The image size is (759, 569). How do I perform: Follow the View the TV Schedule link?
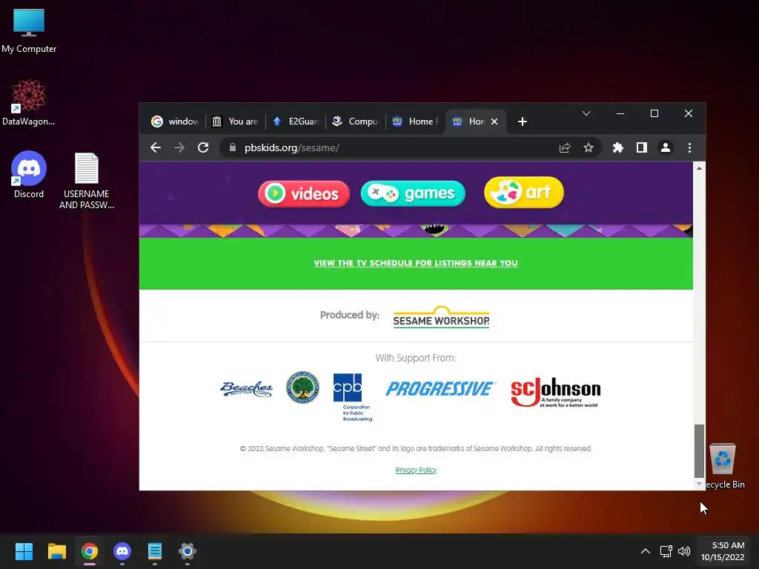[x=416, y=263]
